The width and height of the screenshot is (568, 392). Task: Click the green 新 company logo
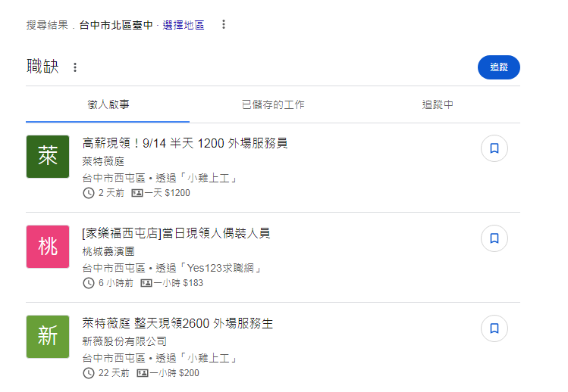coord(48,337)
